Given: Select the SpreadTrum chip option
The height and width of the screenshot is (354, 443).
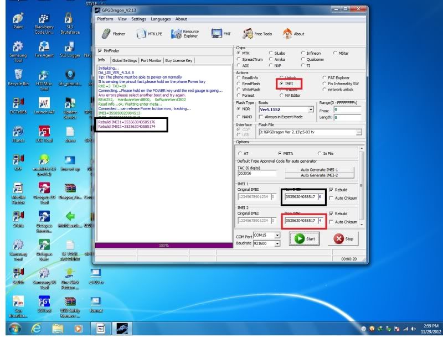Looking at the screenshot, I should 239,59.
